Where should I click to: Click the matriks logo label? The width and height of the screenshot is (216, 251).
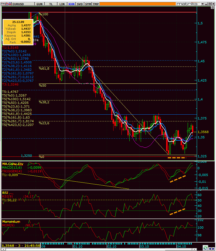click(x=187, y=4)
